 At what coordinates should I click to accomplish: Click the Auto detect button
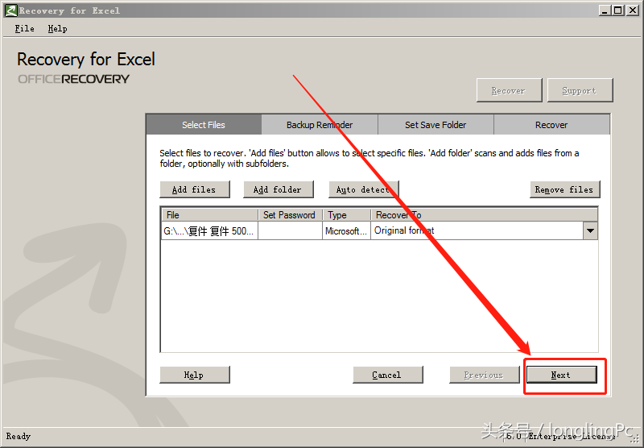point(363,189)
